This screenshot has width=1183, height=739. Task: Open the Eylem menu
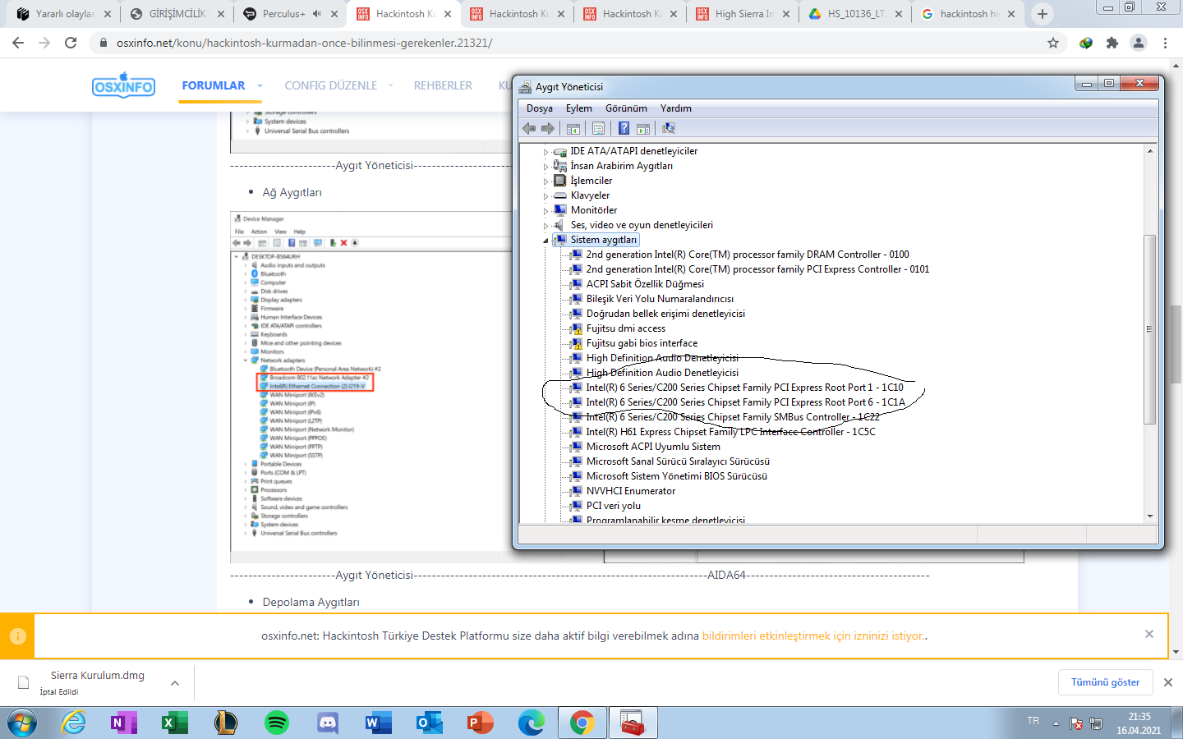pos(578,108)
